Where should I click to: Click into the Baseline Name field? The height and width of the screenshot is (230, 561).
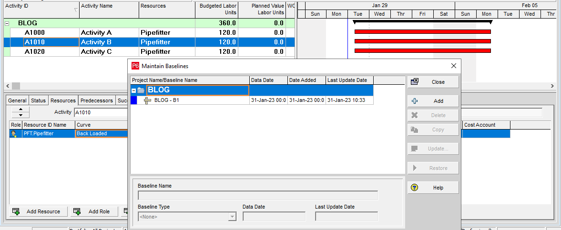pyautogui.click(x=257, y=195)
